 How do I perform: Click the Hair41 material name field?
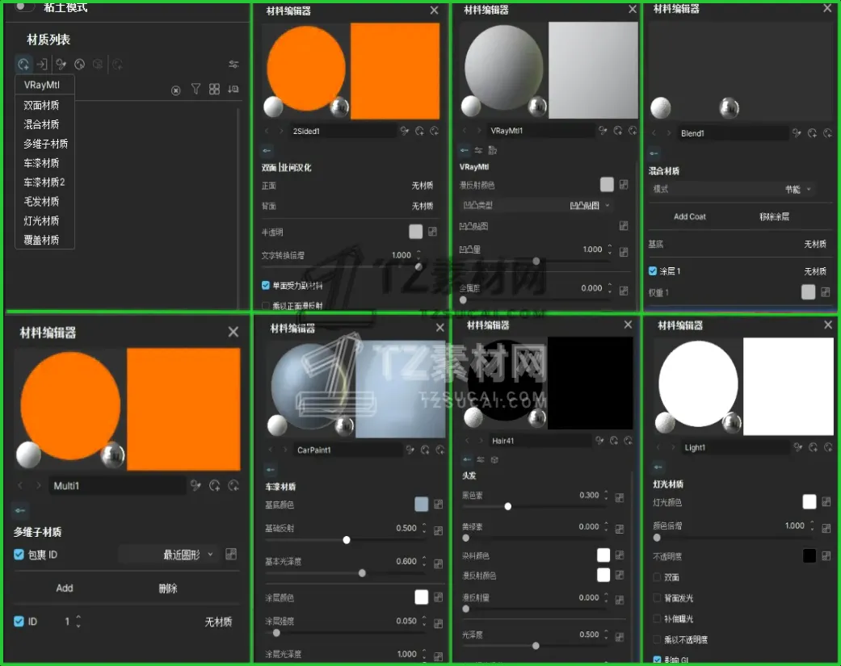tap(539, 441)
